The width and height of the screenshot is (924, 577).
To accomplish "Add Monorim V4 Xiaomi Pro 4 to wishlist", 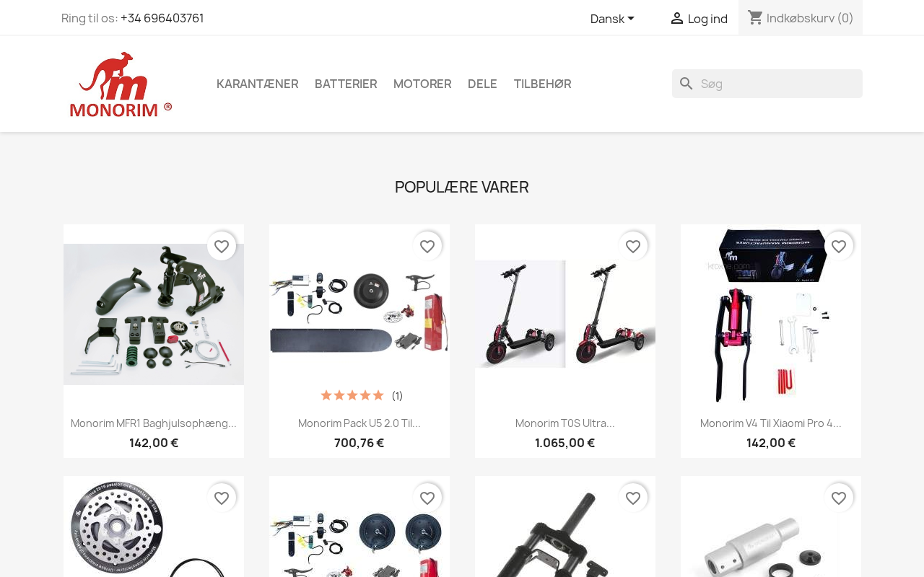I will (839, 246).
